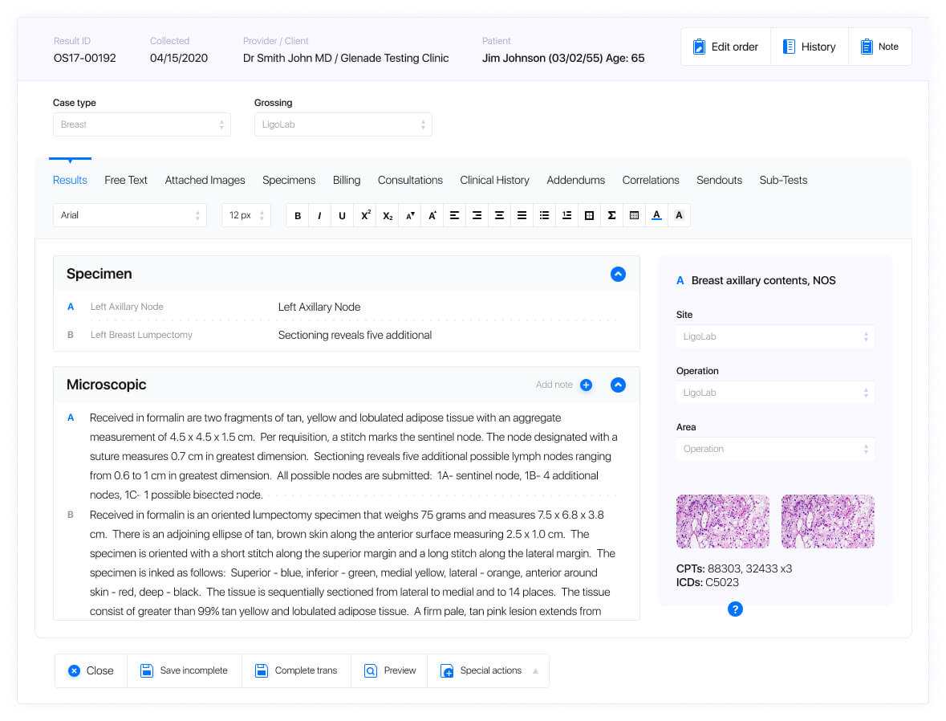This screenshot has height=721, width=946.
Task: Click the Save incomplete button
Action: click(x=184, y=670)
